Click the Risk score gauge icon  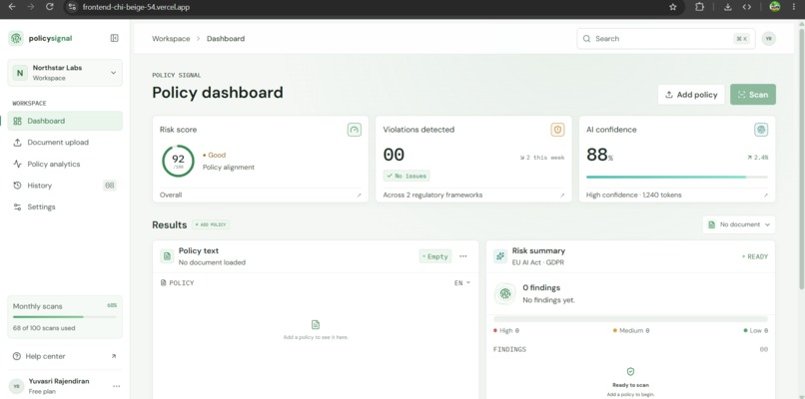(355, 130)
